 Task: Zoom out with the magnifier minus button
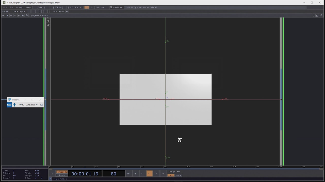[9, 105]
